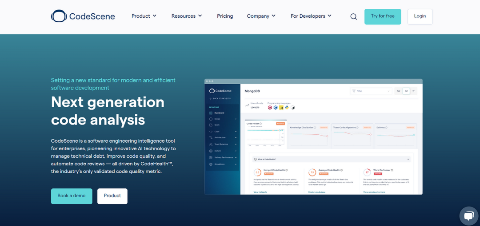480x226 pixels.
Task: Click the info icon next to Code Health
Action: pyautogui.click(x=261, y=123)
